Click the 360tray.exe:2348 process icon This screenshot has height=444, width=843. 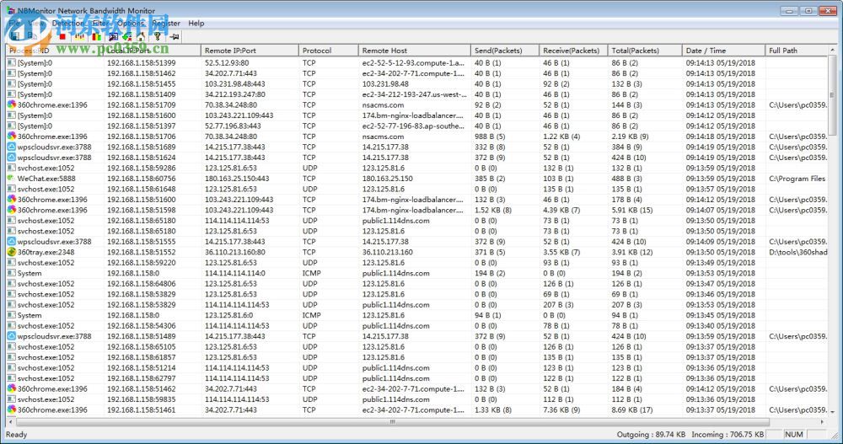click(x=11, y=252)
